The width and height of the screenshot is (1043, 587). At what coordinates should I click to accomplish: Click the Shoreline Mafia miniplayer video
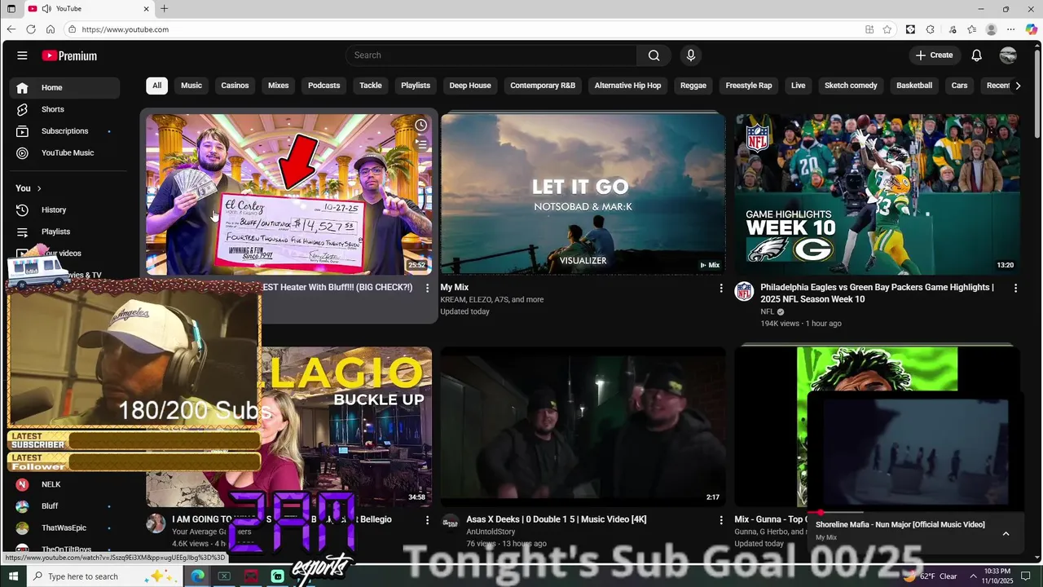pyautogui.click(x=915, y=452)
